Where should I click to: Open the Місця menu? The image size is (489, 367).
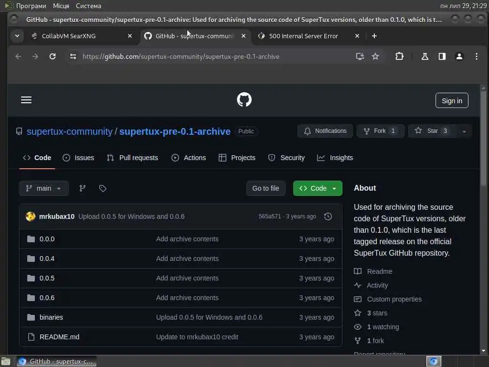click(x=61, y=6)
